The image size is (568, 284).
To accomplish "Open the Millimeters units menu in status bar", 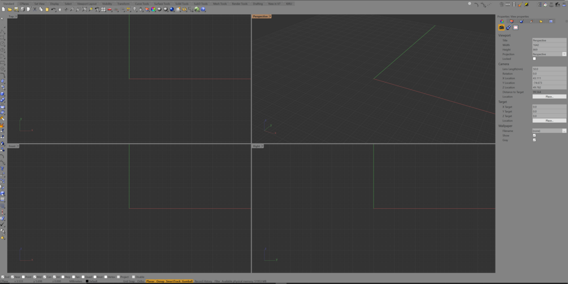I will [x=76, y=281].
